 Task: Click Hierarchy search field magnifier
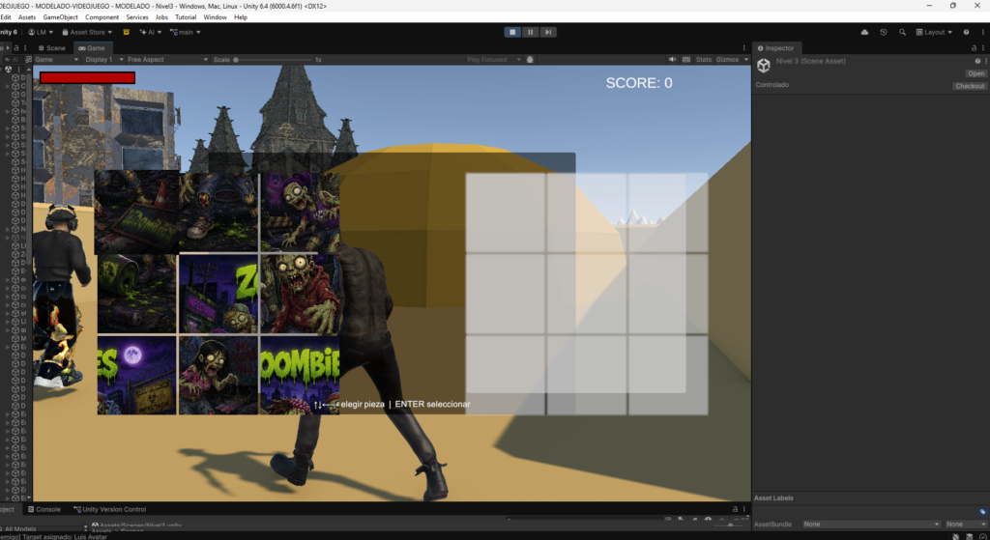[x=7, y=59]
